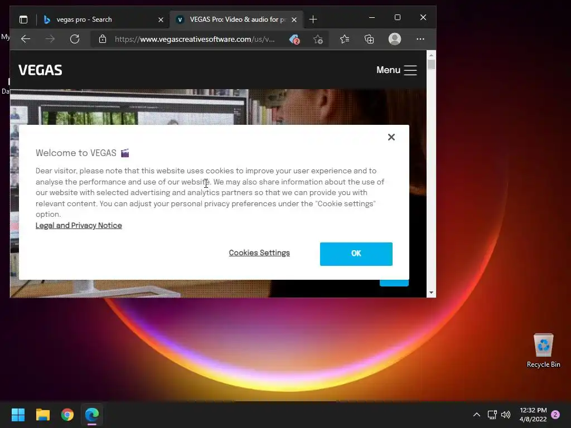
Task: Show hidden system tray icons
Action: [476, 415]
